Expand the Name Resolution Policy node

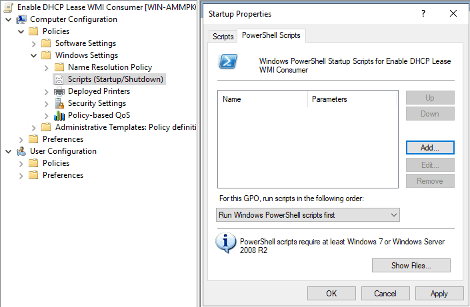pyautogui.click(x=47, y=68)
